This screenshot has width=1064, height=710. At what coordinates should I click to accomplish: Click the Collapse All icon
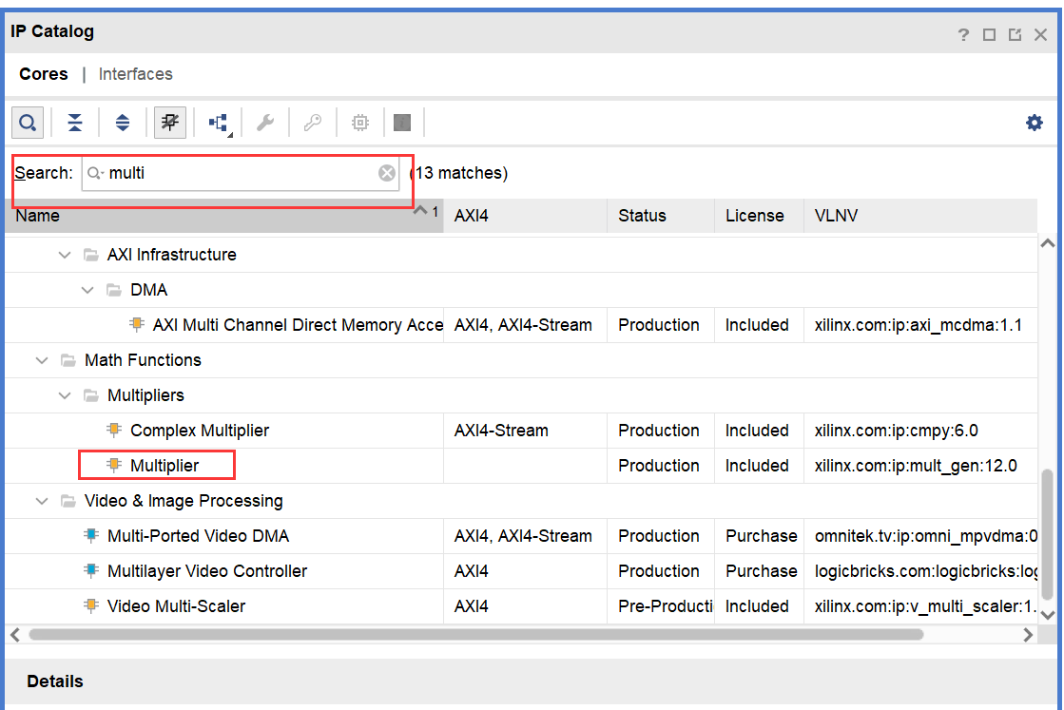pos(75,123)
